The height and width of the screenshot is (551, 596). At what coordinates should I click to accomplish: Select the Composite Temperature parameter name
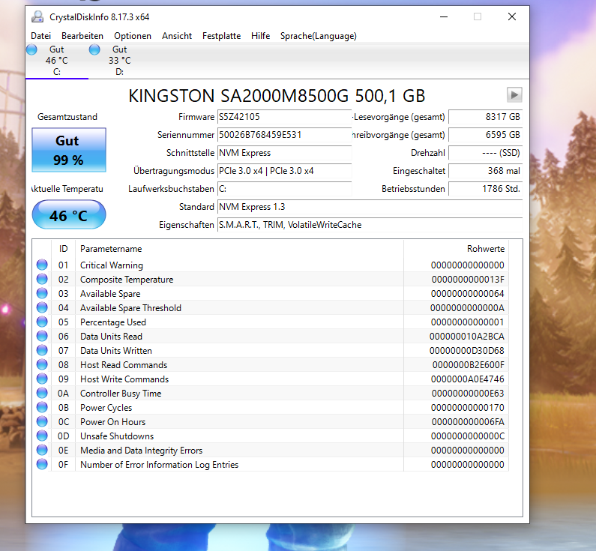pos(127,280)
